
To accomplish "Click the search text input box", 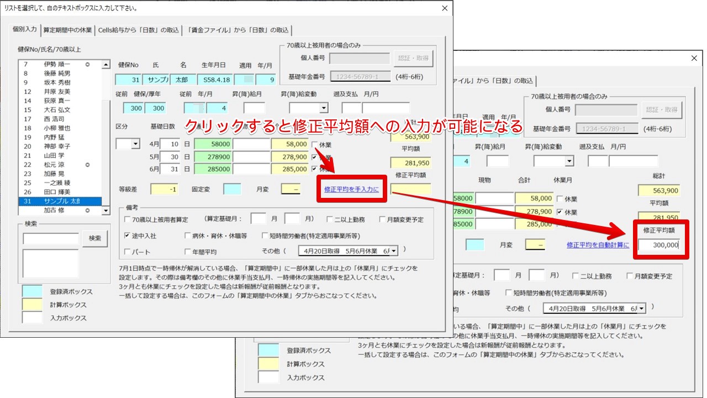I will coord(51,238).
